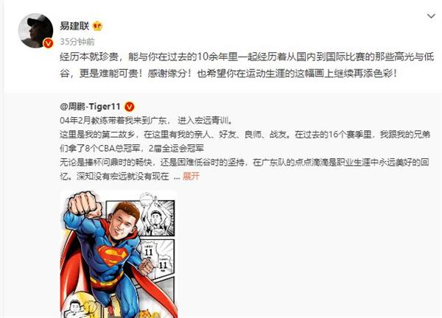442x318 pixels.
Task: Open 易建联's profile avatar
Action: pyautogui.click(x=35, y=31)
